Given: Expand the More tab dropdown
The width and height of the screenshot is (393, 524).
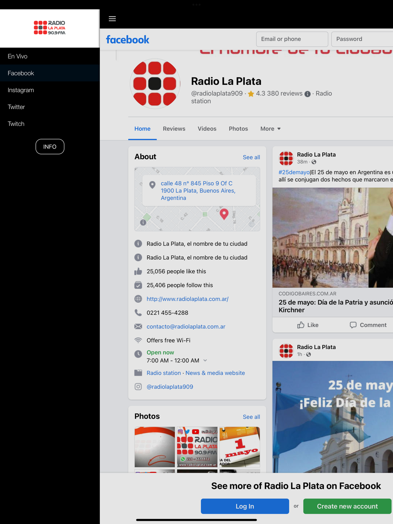Looking at the screenshot, I should tap(270, 129).
